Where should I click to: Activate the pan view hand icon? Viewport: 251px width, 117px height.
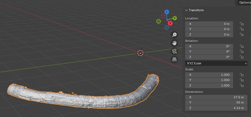(174, 43)
